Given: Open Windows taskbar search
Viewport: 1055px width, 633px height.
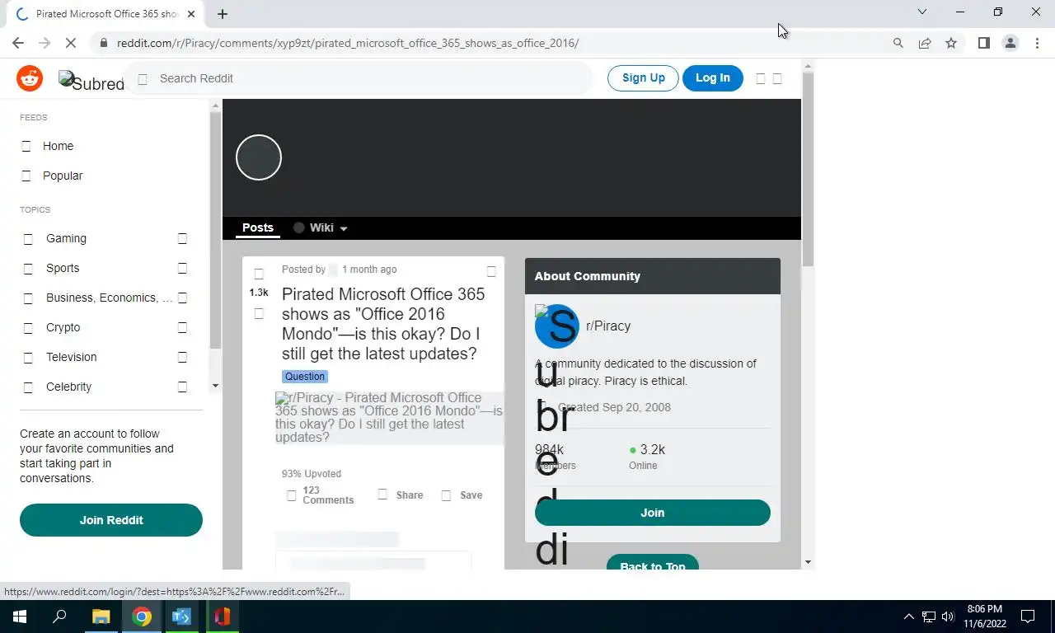Looking at the screenshot, I should [x=59, y=617].
